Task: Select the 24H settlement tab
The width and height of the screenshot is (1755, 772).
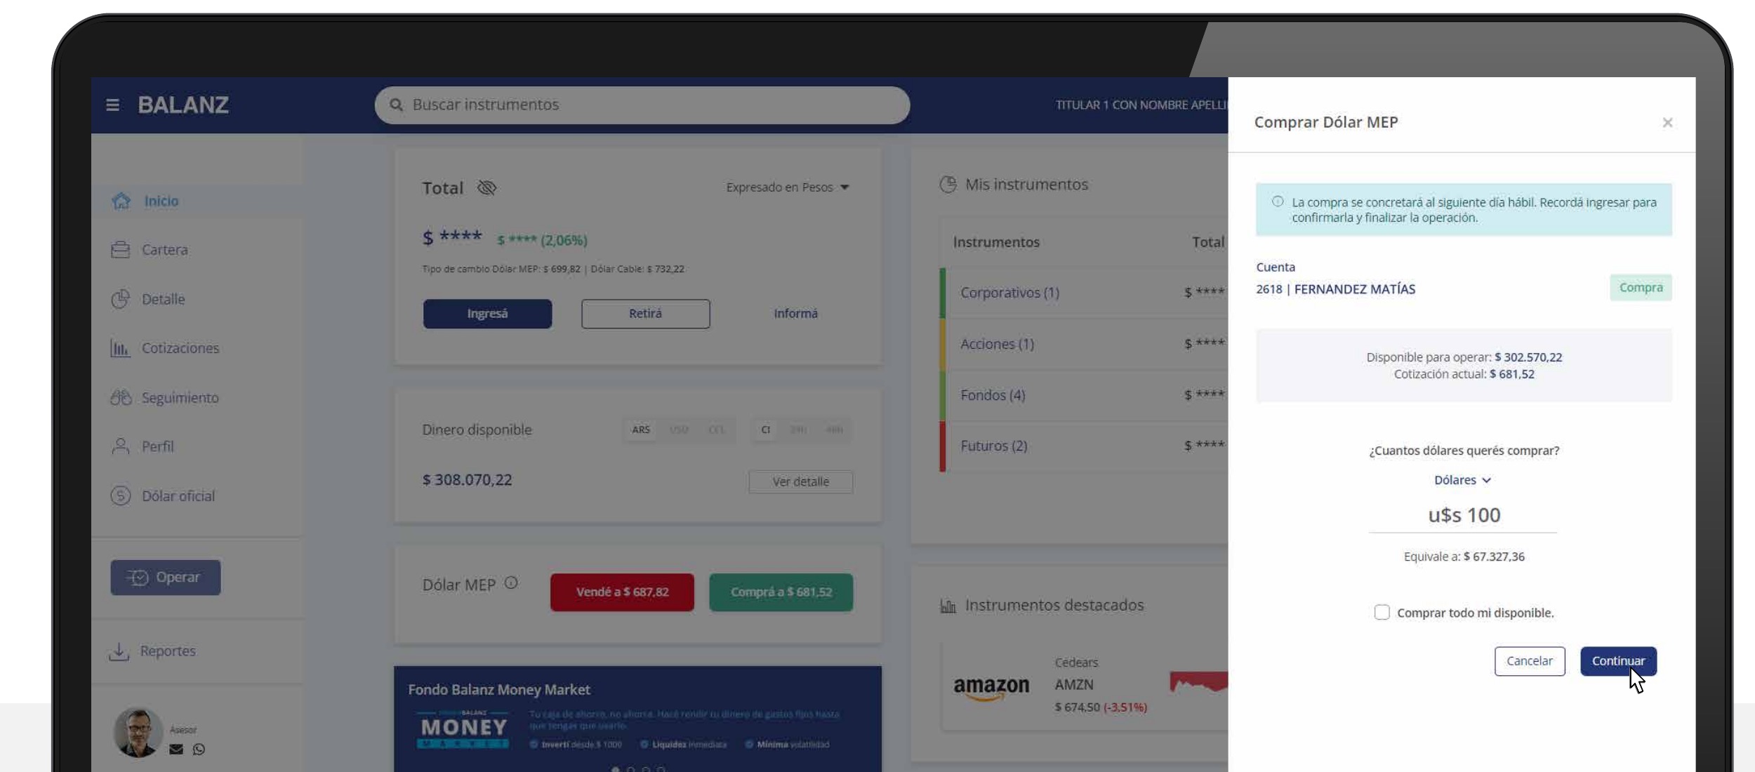Action: click(798, 430)
